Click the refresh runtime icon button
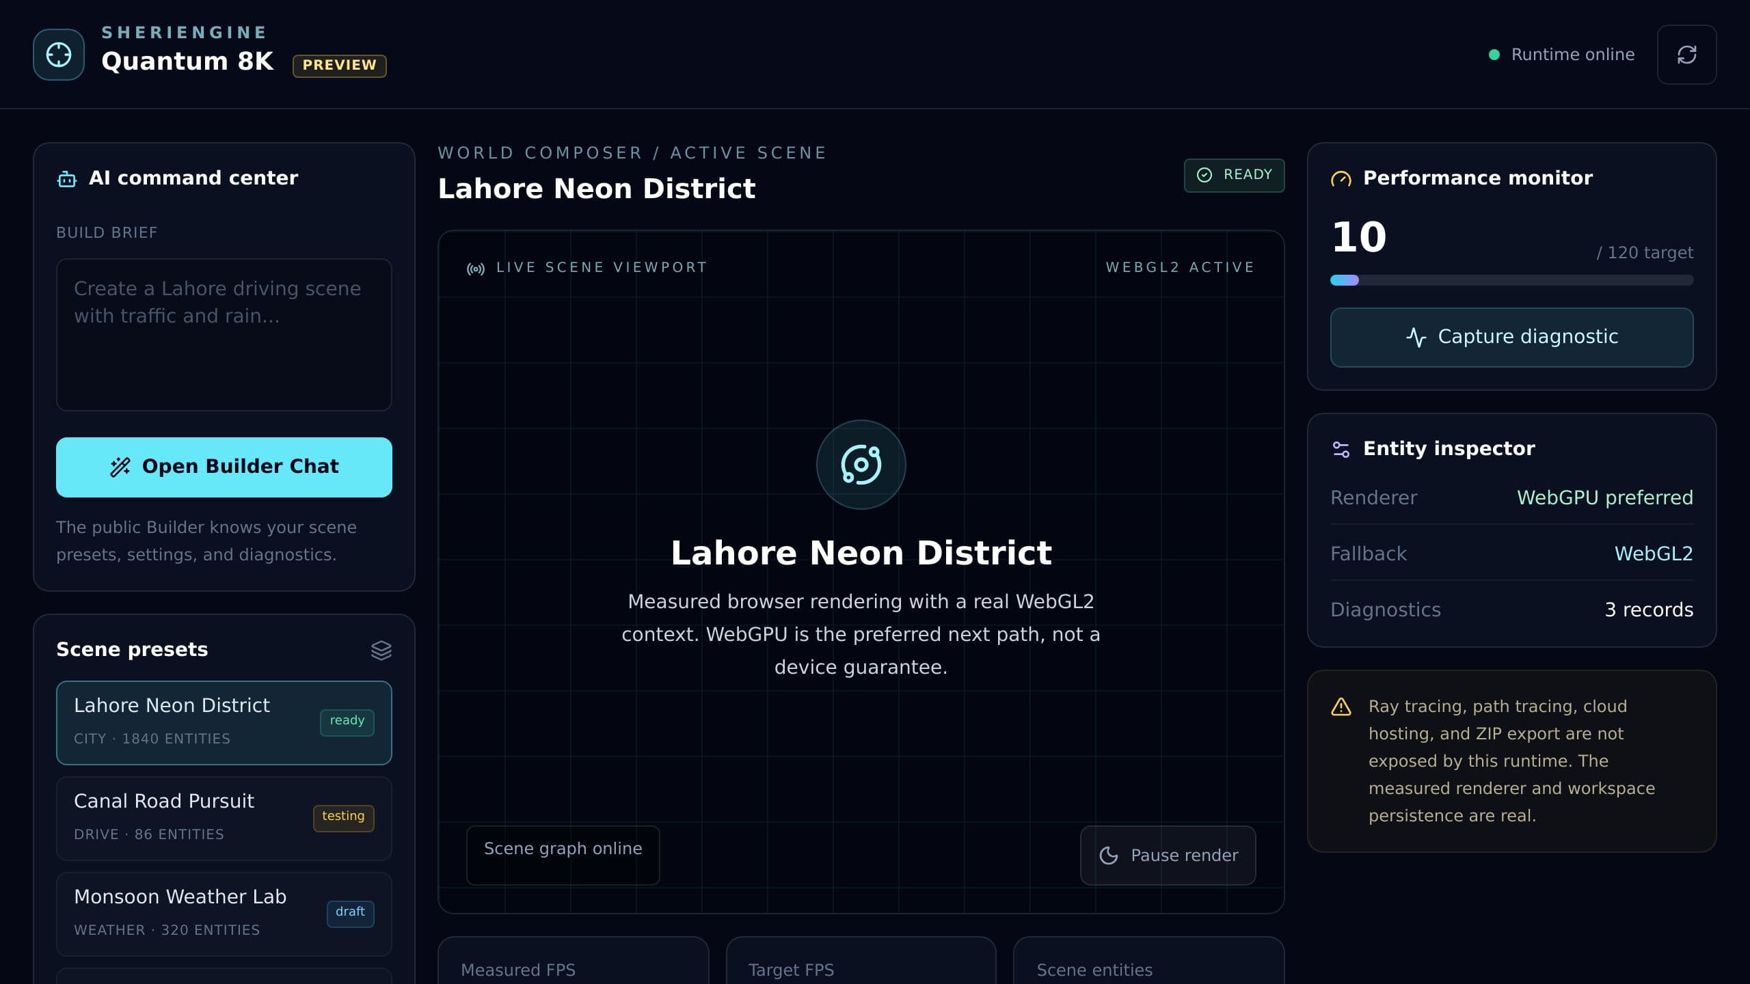 click(x=1686, y=55)
